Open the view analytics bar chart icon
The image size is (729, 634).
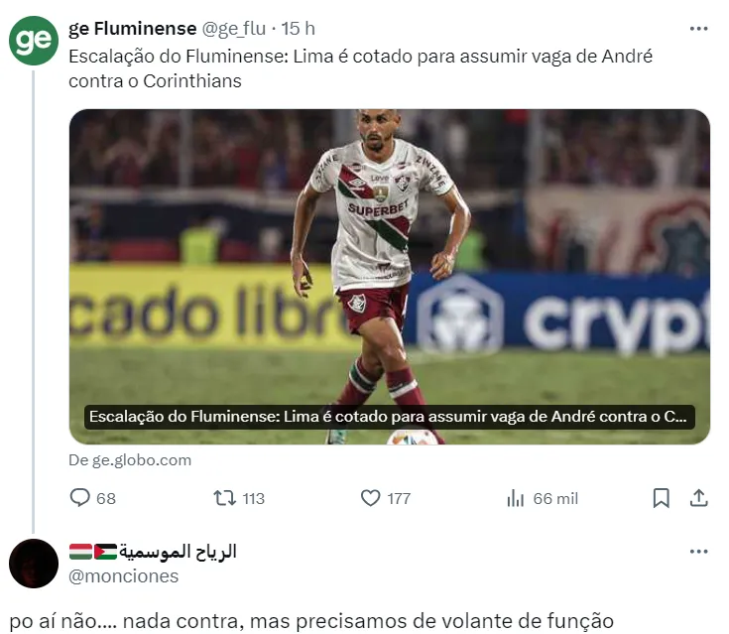pos(516,498)
